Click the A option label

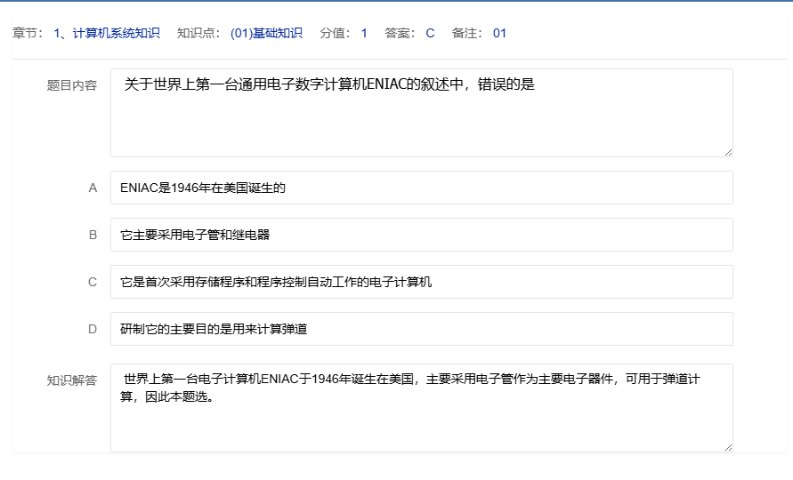[x=93, y=188]
